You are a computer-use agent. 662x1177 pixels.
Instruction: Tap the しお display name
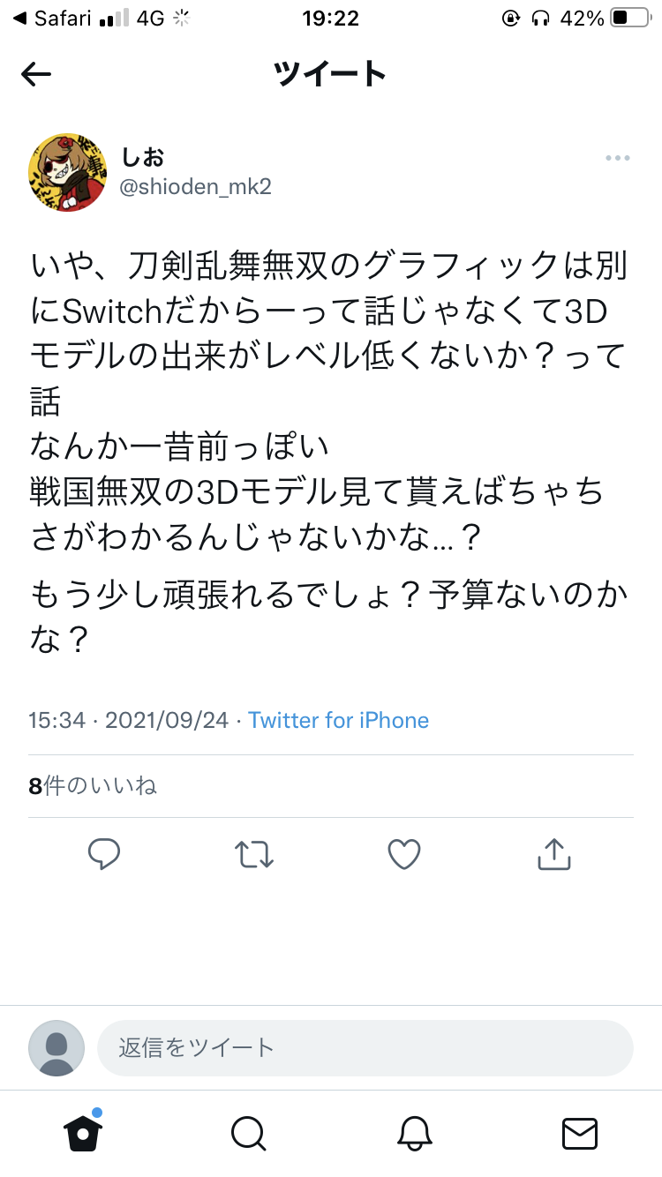click(x=142, y=156)
